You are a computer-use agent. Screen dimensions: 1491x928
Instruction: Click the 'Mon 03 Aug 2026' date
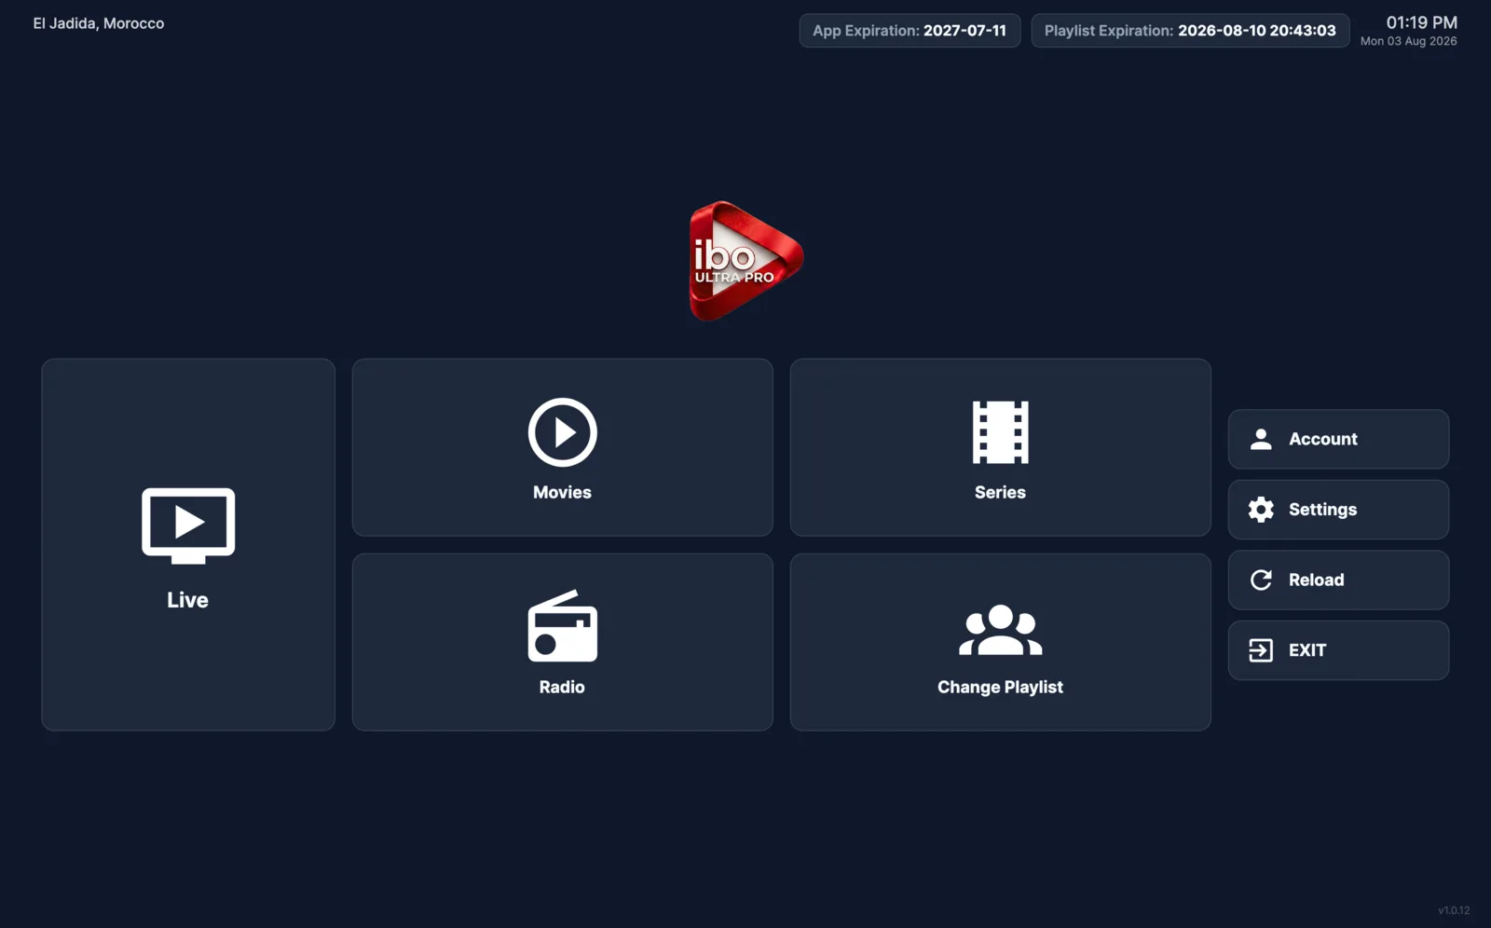[1409, 41]
